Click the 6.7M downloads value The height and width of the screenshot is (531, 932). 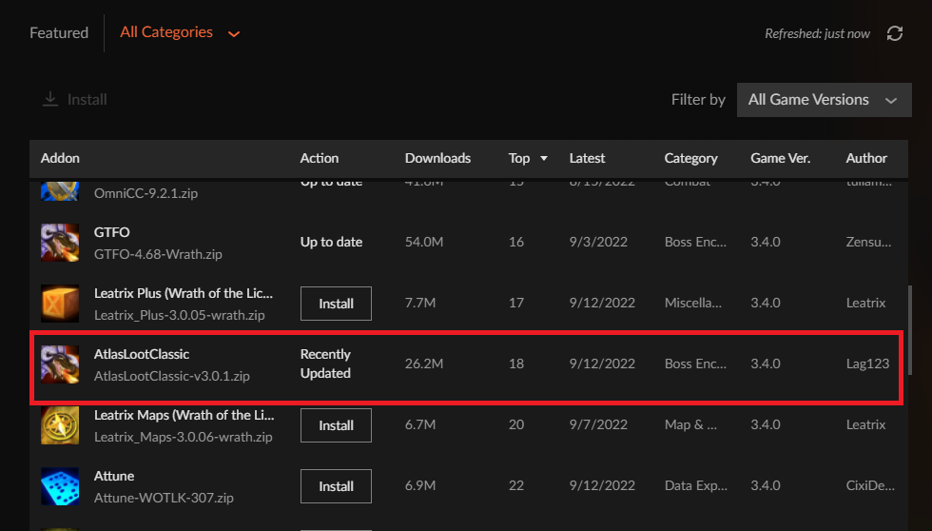[419, 425]
